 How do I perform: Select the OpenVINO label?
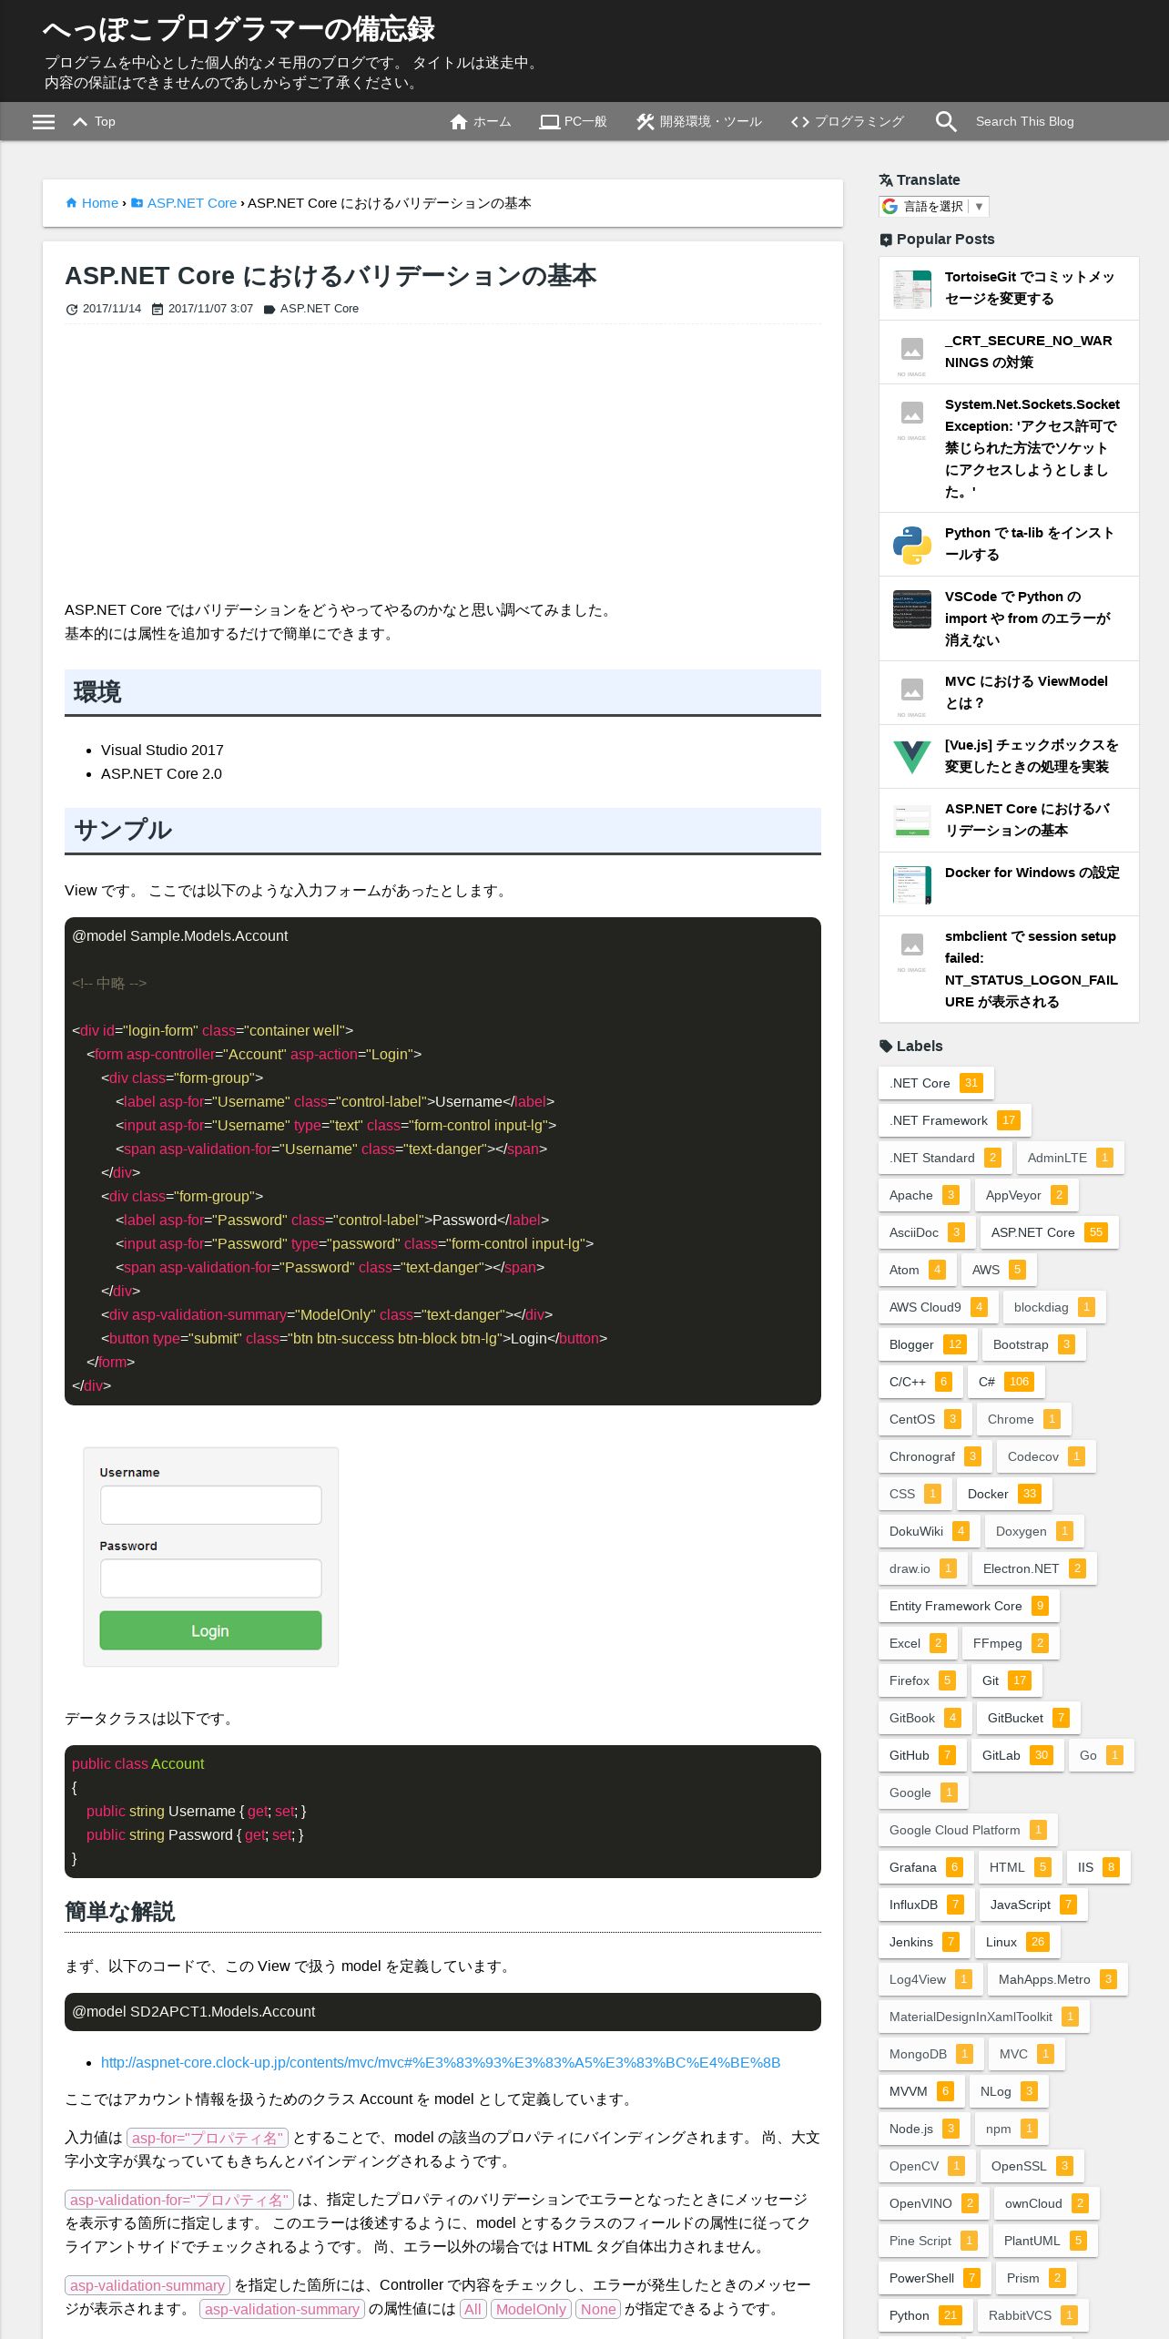click(934, 2203)
